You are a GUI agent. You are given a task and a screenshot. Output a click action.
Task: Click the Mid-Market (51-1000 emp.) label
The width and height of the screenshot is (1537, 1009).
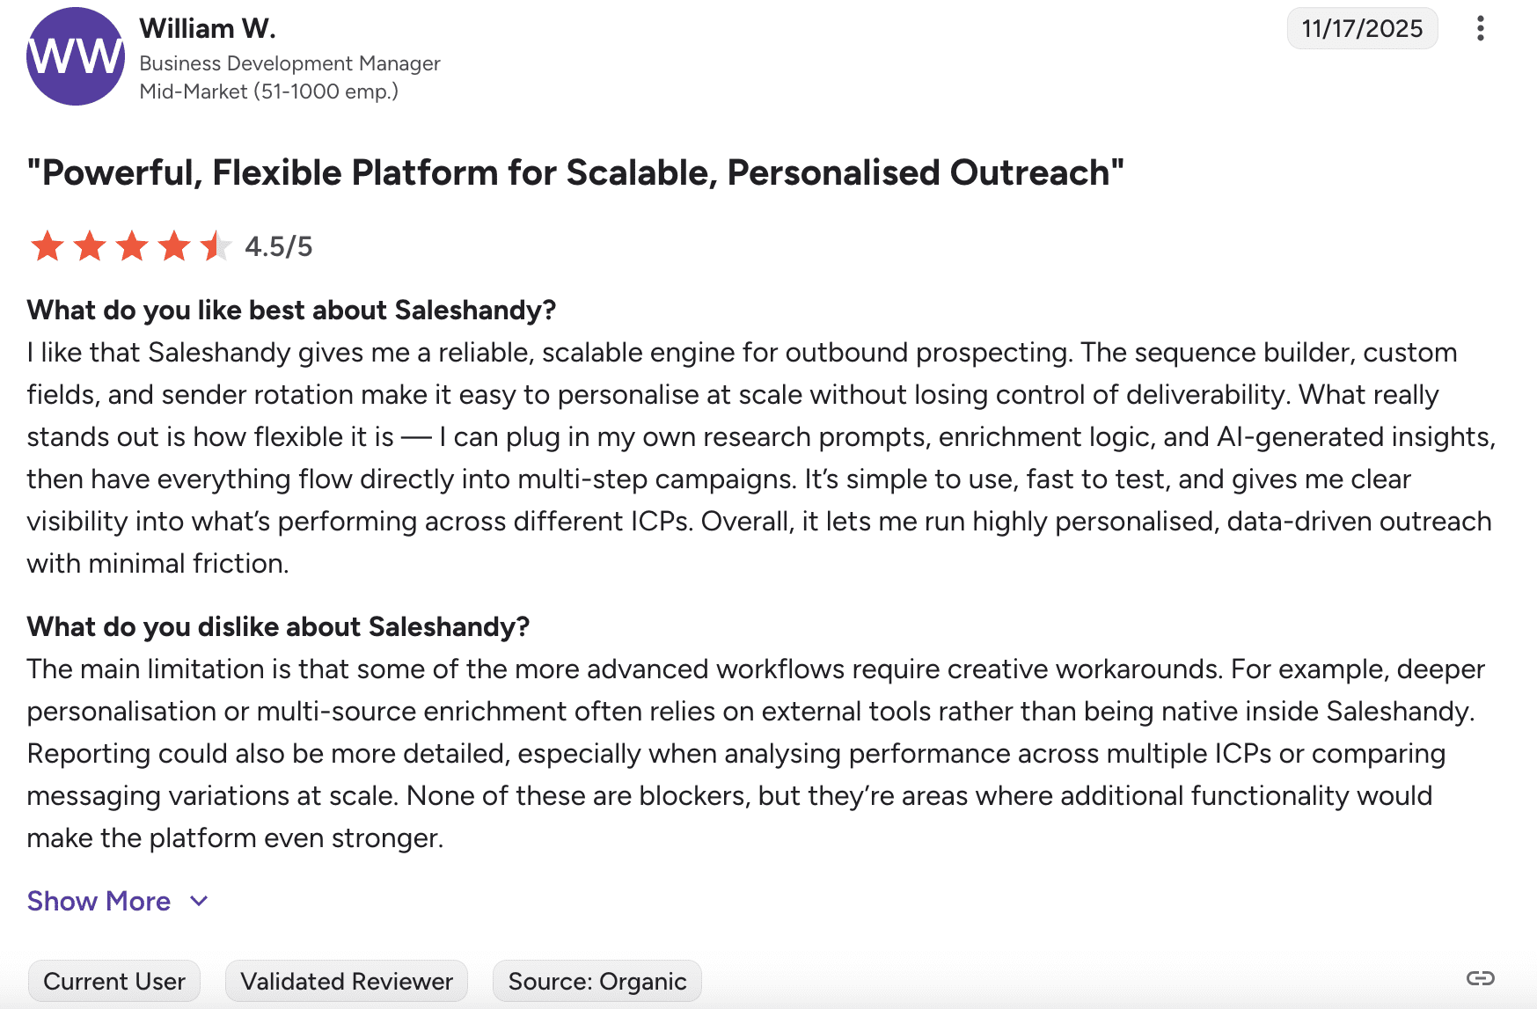[269, 91]
